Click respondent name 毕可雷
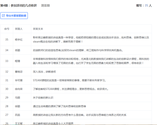 19,80
